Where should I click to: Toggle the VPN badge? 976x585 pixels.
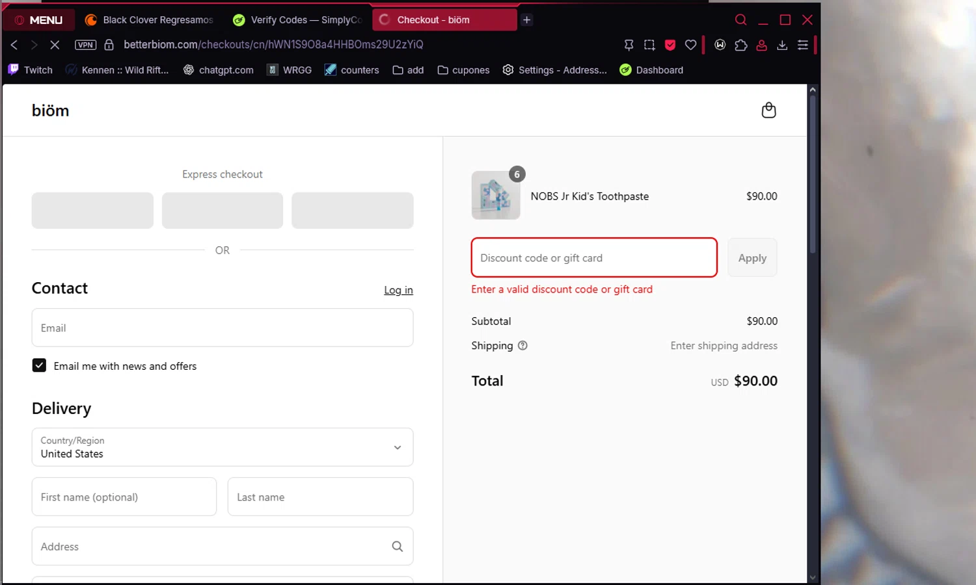[x=85, y=45]
